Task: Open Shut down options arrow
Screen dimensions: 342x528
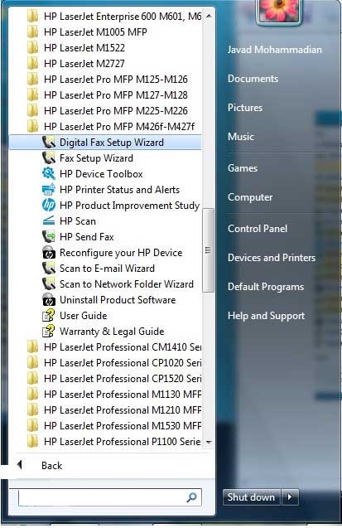Action: (290, 497)
